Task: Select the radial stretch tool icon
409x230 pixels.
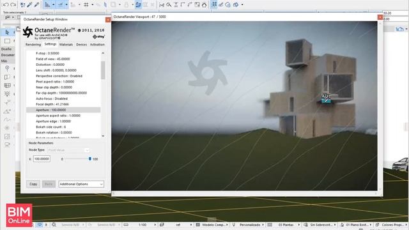Action: pyautogui.click(x=7, y=102)
